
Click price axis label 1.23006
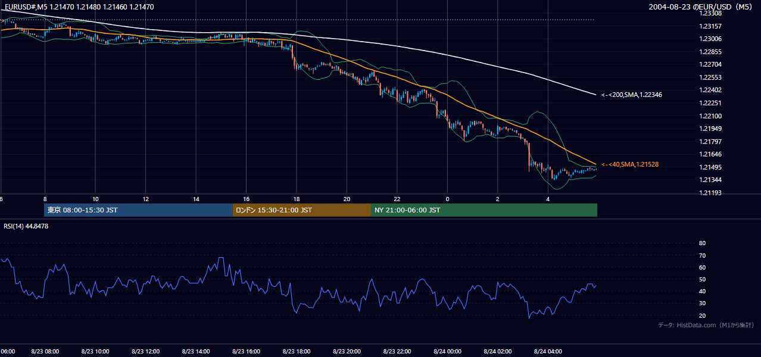click(710, 39)
